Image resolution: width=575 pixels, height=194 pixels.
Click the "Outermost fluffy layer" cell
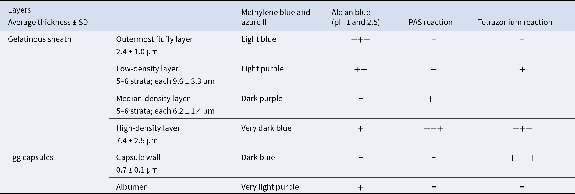154,39
